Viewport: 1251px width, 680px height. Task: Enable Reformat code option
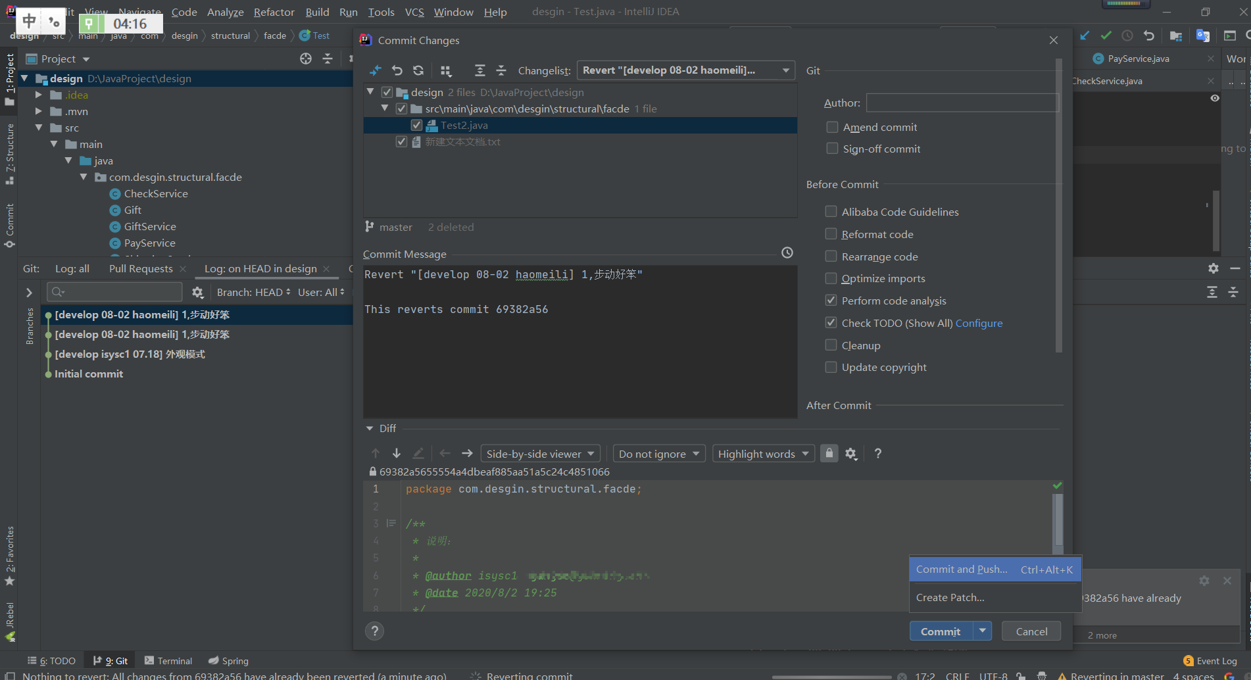coord(831,234)
